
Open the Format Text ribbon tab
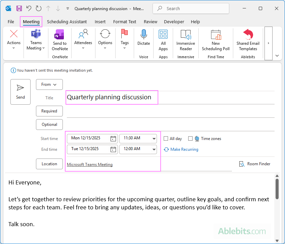tap(125, 22)
